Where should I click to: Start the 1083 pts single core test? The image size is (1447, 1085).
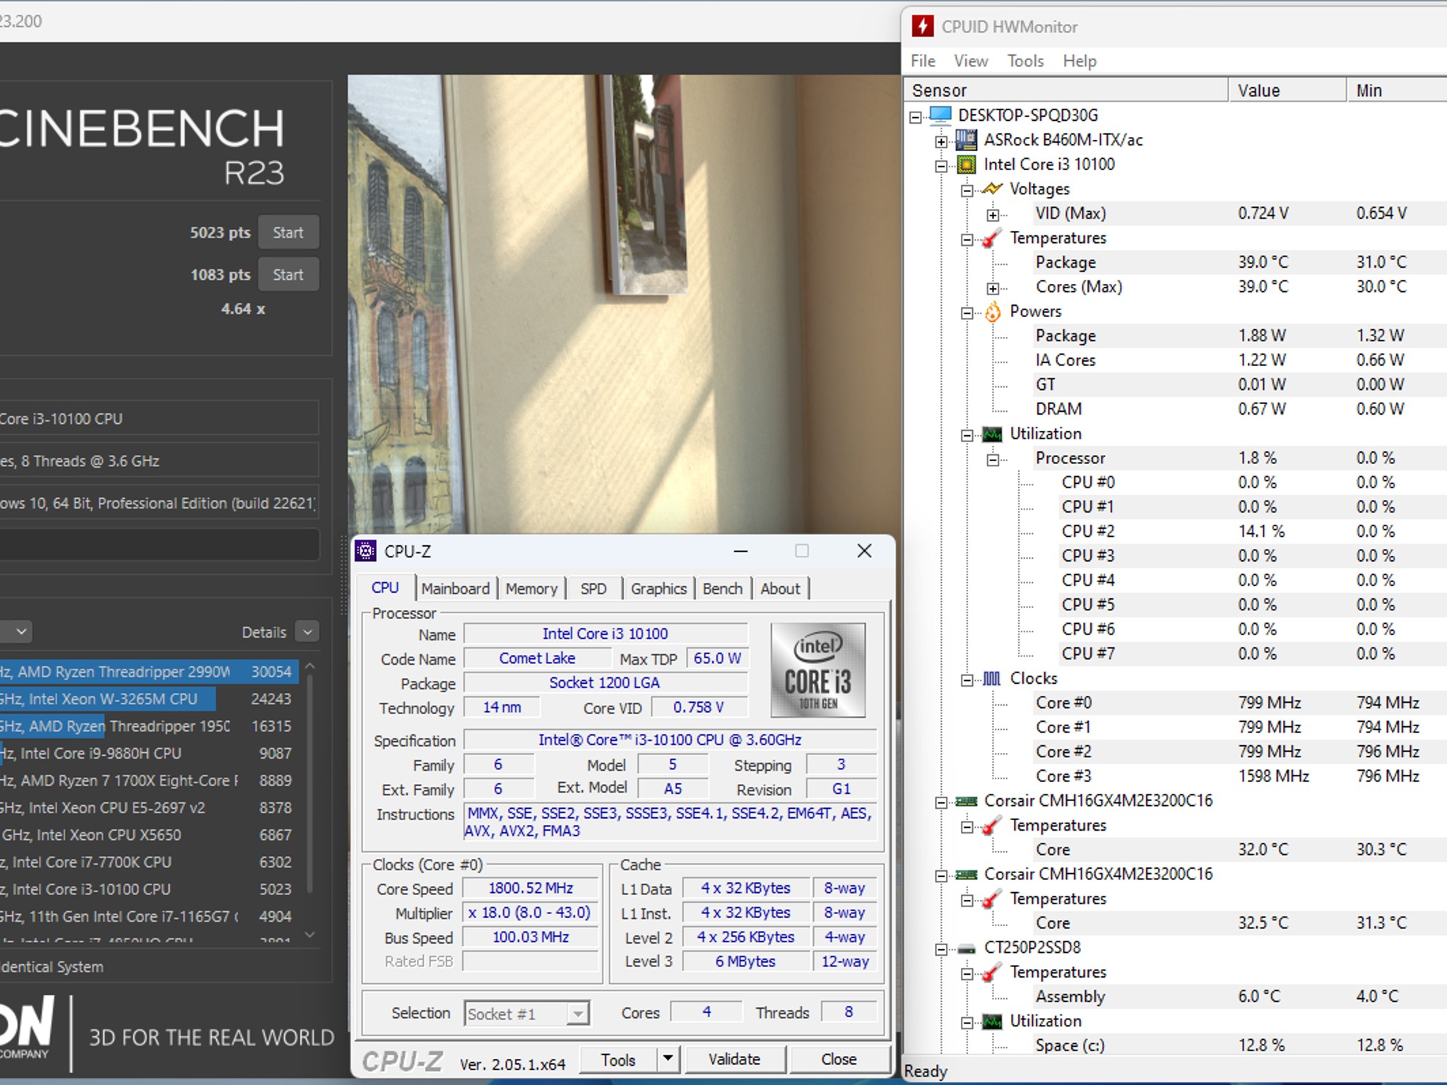click(288, 275)
